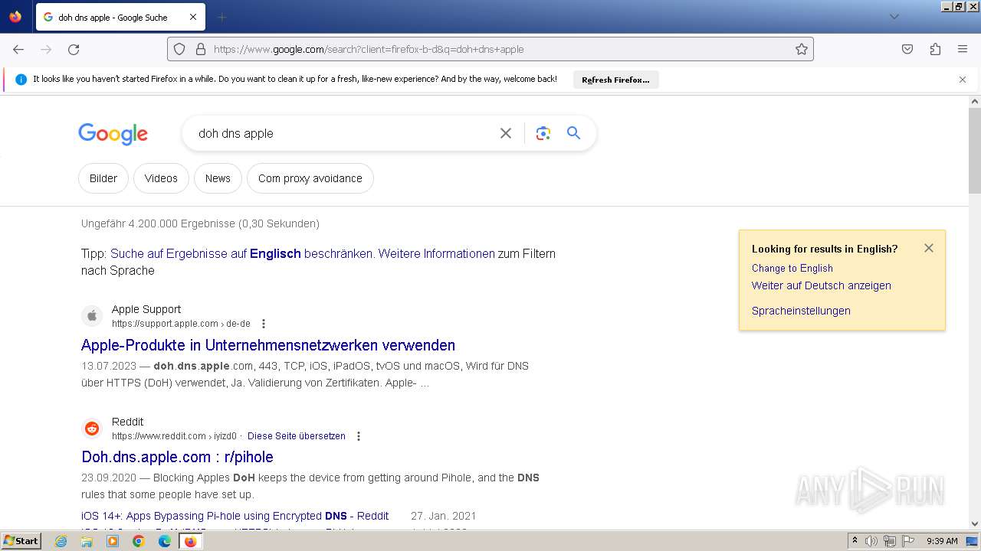The height and width of the screenshot is (551, 981).
Task: Click the support.apple.com › de-de URL text
Action: (x=181, y=324)
